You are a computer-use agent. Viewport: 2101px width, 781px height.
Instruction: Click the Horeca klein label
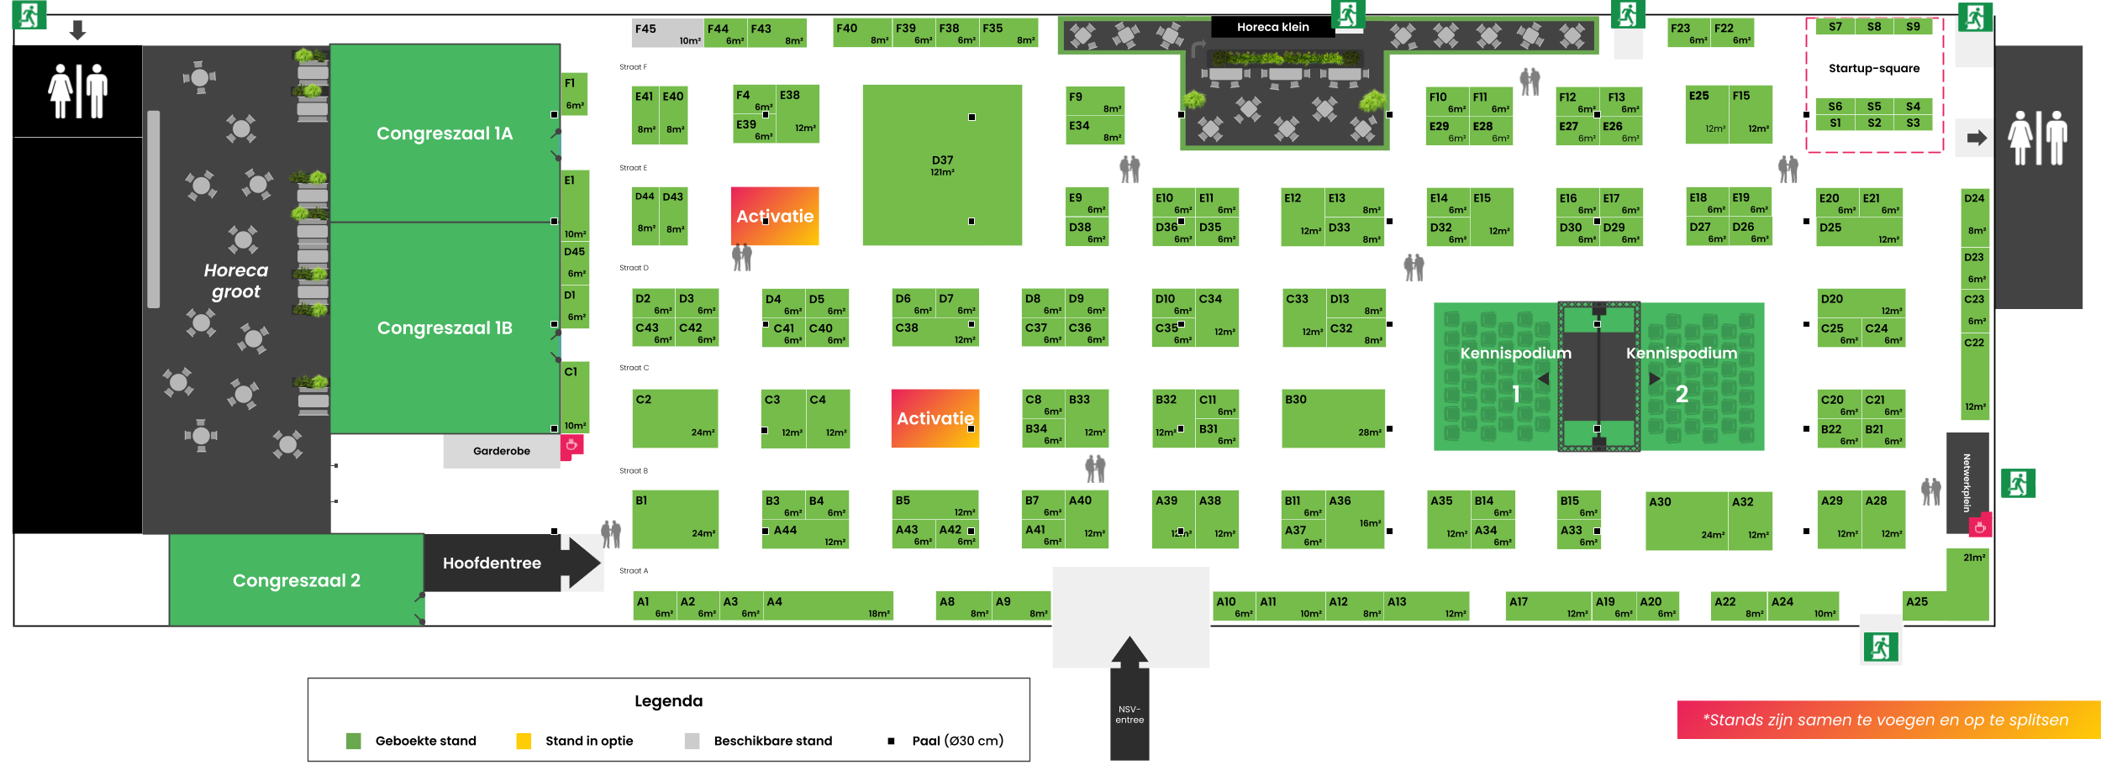click(x=1272, y=27)
